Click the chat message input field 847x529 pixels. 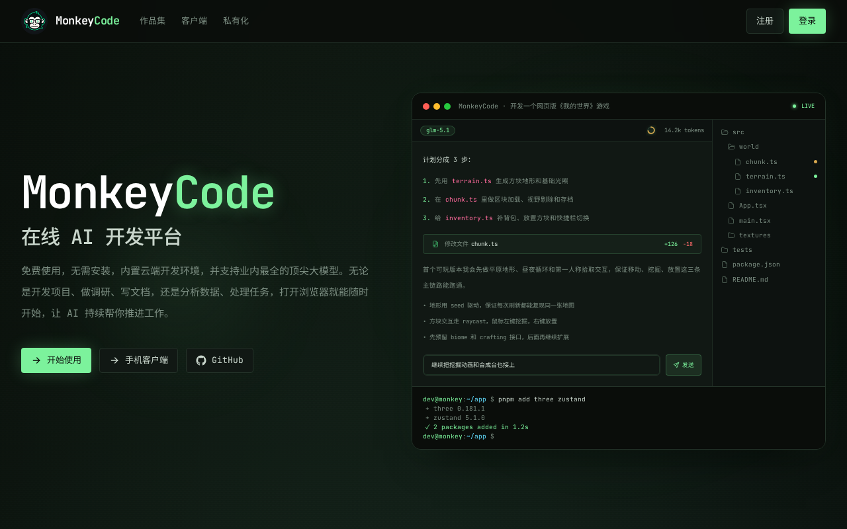(541, 365)
